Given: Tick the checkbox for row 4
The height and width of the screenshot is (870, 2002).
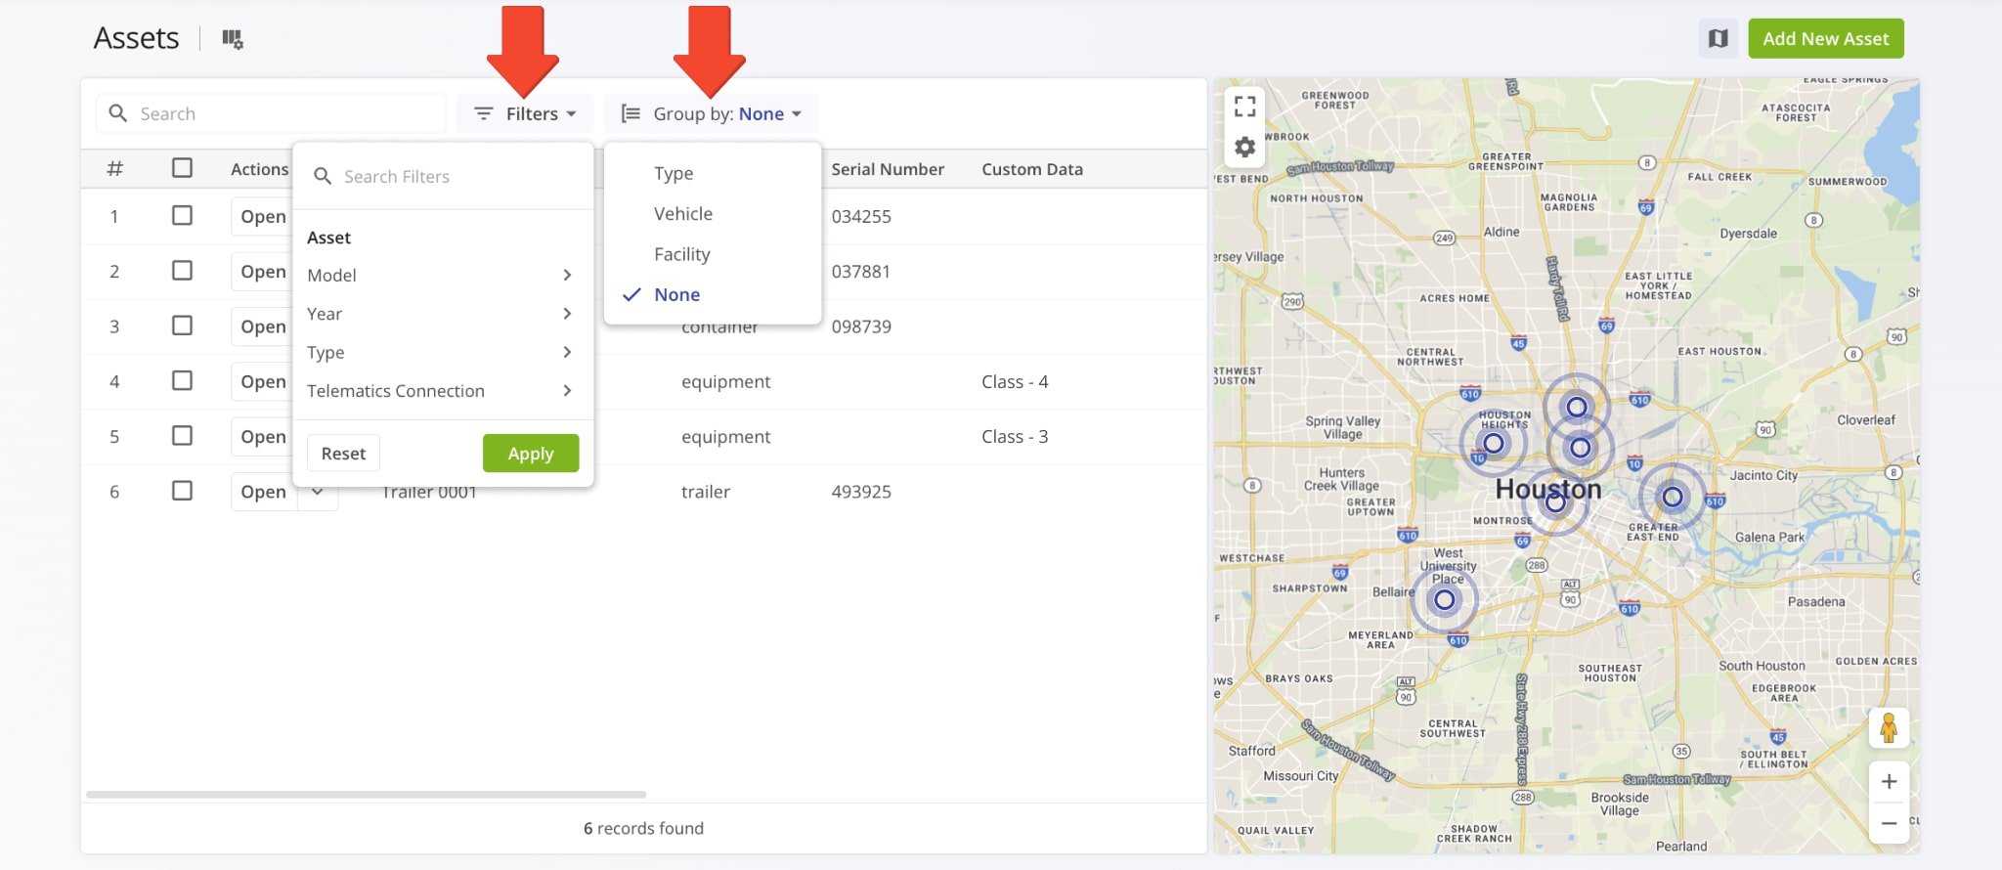Looking at the screenshot, I should [182, 380].
